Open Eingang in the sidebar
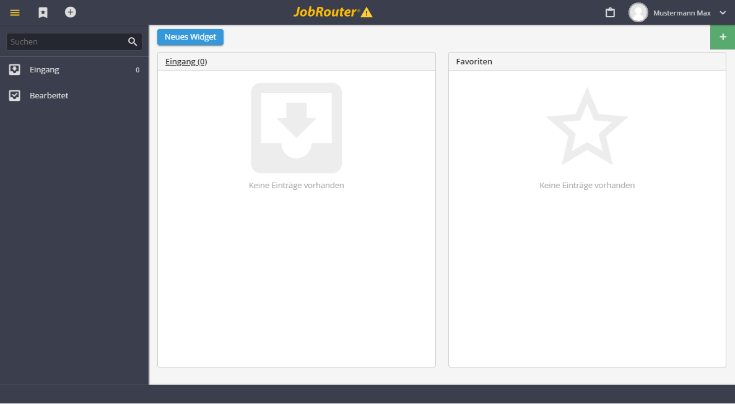Image resolution: width=735 pixels, height=404 pixels. (74, 70)
